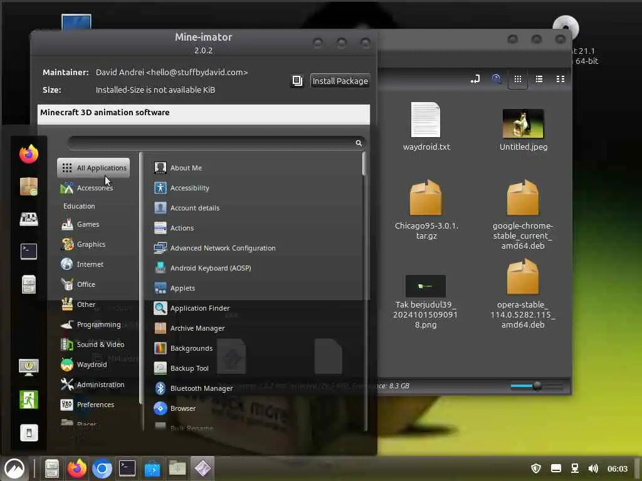This screenshot has width=642, height=481.
Task: Click the volume icon in system tray
Action: click(593, 468)
